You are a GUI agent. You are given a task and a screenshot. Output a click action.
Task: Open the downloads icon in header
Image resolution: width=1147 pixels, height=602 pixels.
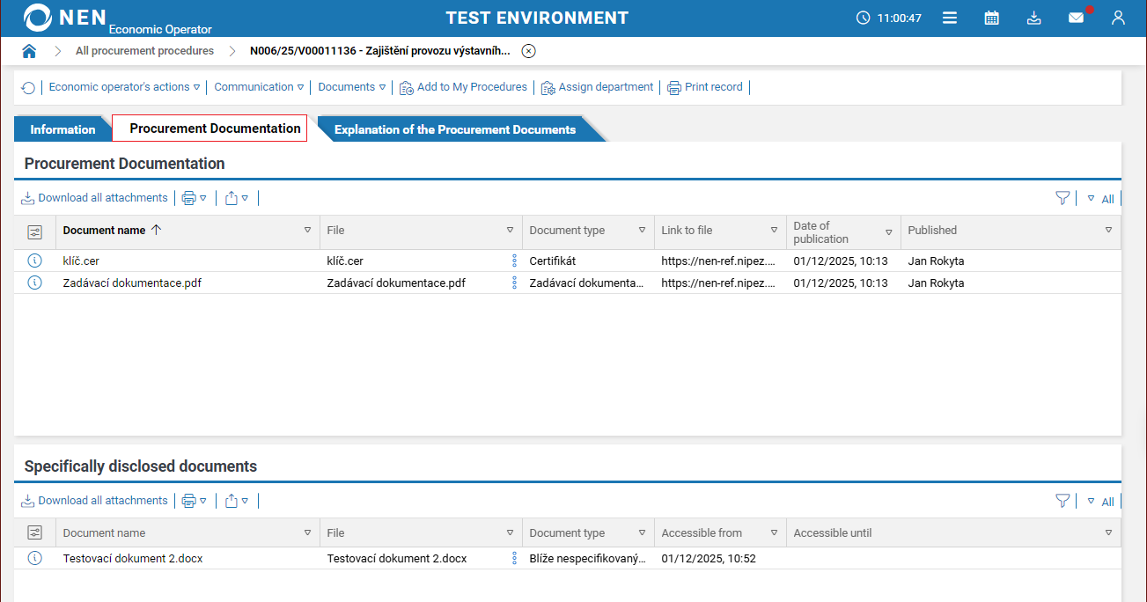[1034, 18]
